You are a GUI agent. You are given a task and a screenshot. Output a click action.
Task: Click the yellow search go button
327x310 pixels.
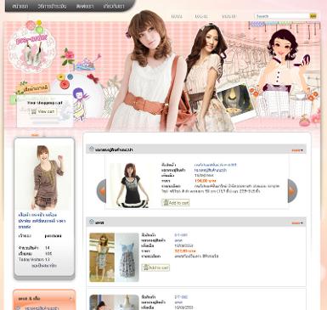point(313,16)
